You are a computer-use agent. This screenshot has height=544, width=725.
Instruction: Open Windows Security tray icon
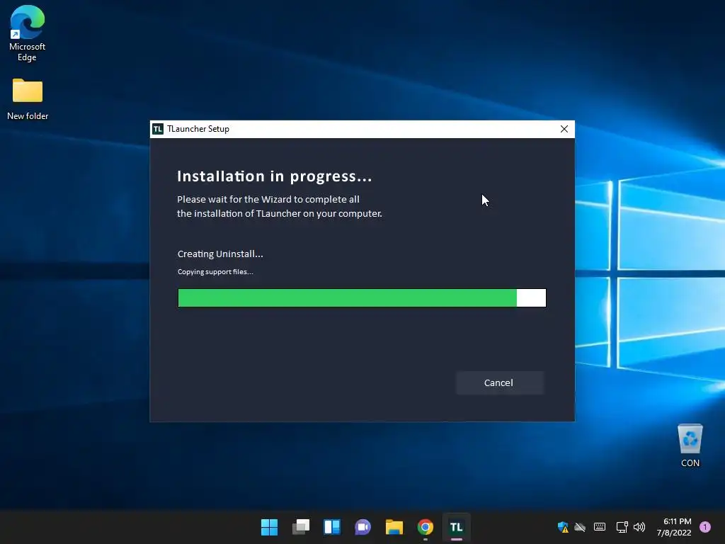point(563,527)
